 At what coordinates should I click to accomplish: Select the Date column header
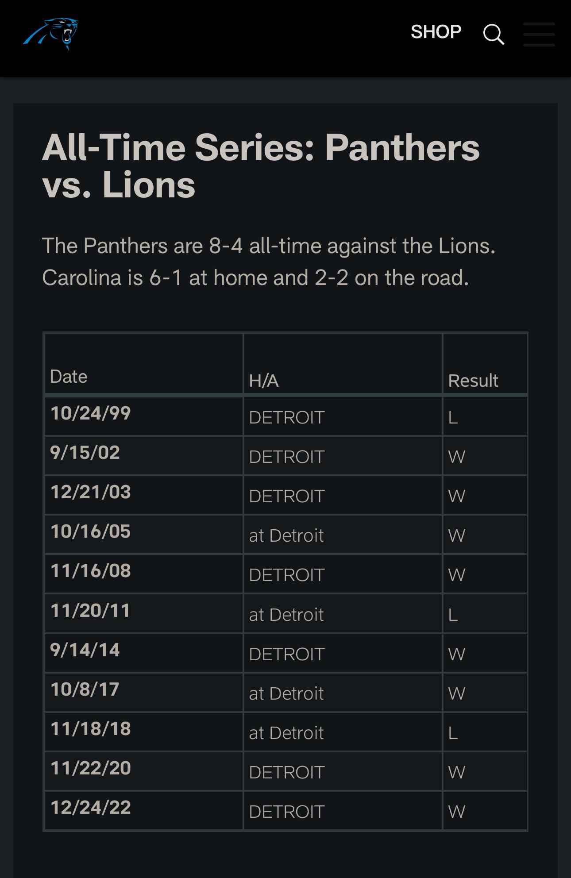click(69, 377)
